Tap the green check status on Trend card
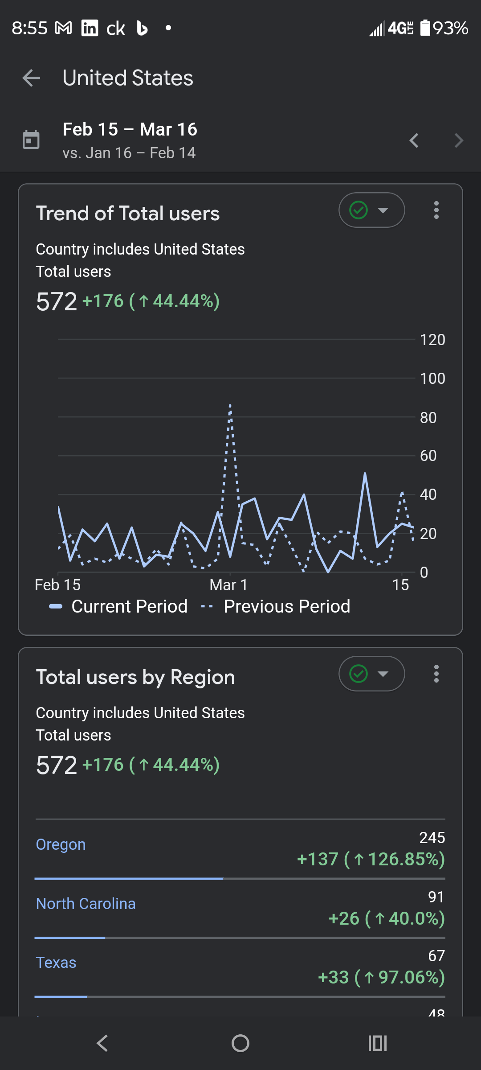The image size is (481, 1070). [359, 210]
